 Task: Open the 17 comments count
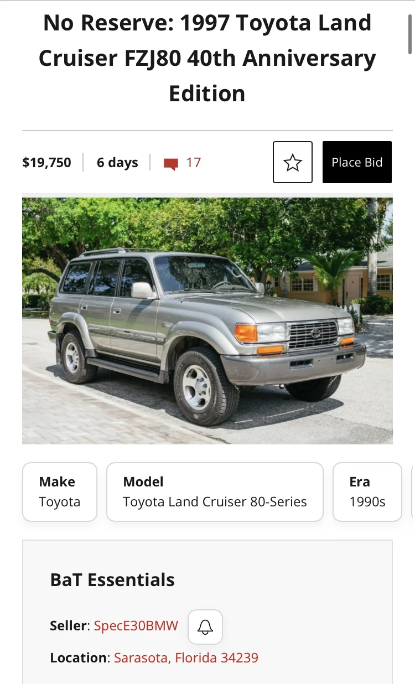pos(193,163)
